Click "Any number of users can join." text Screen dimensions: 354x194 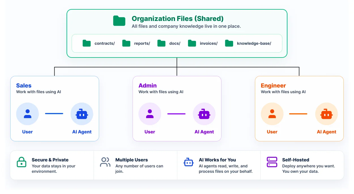139,169
